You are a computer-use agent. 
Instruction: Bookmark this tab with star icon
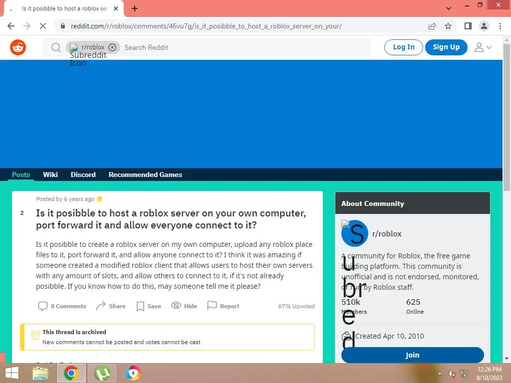[x=448, y=26]
